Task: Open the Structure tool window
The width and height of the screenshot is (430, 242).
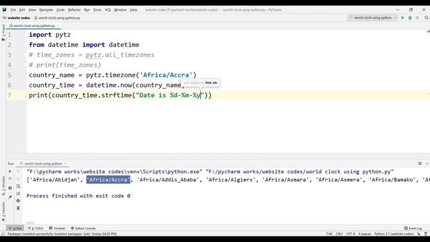Action: pyautogui.click(x=3, y=186)
